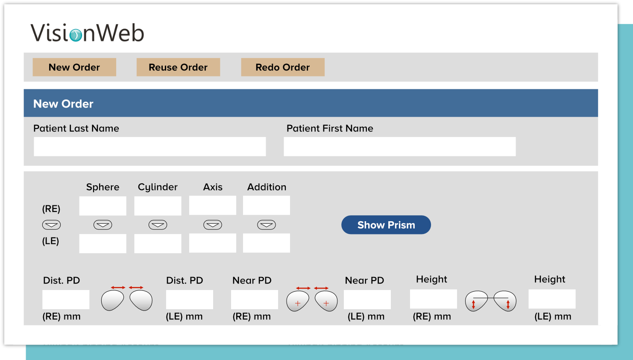Click the VisionWeb logo
Viewport: 633px width, 360px height.
87,33
